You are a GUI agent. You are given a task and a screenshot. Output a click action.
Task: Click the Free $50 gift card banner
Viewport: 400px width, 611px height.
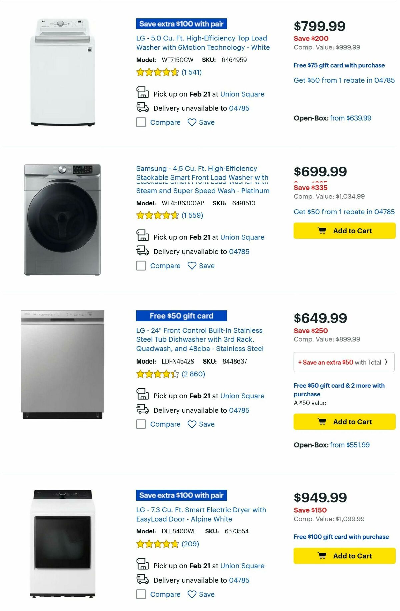(182, 315)
